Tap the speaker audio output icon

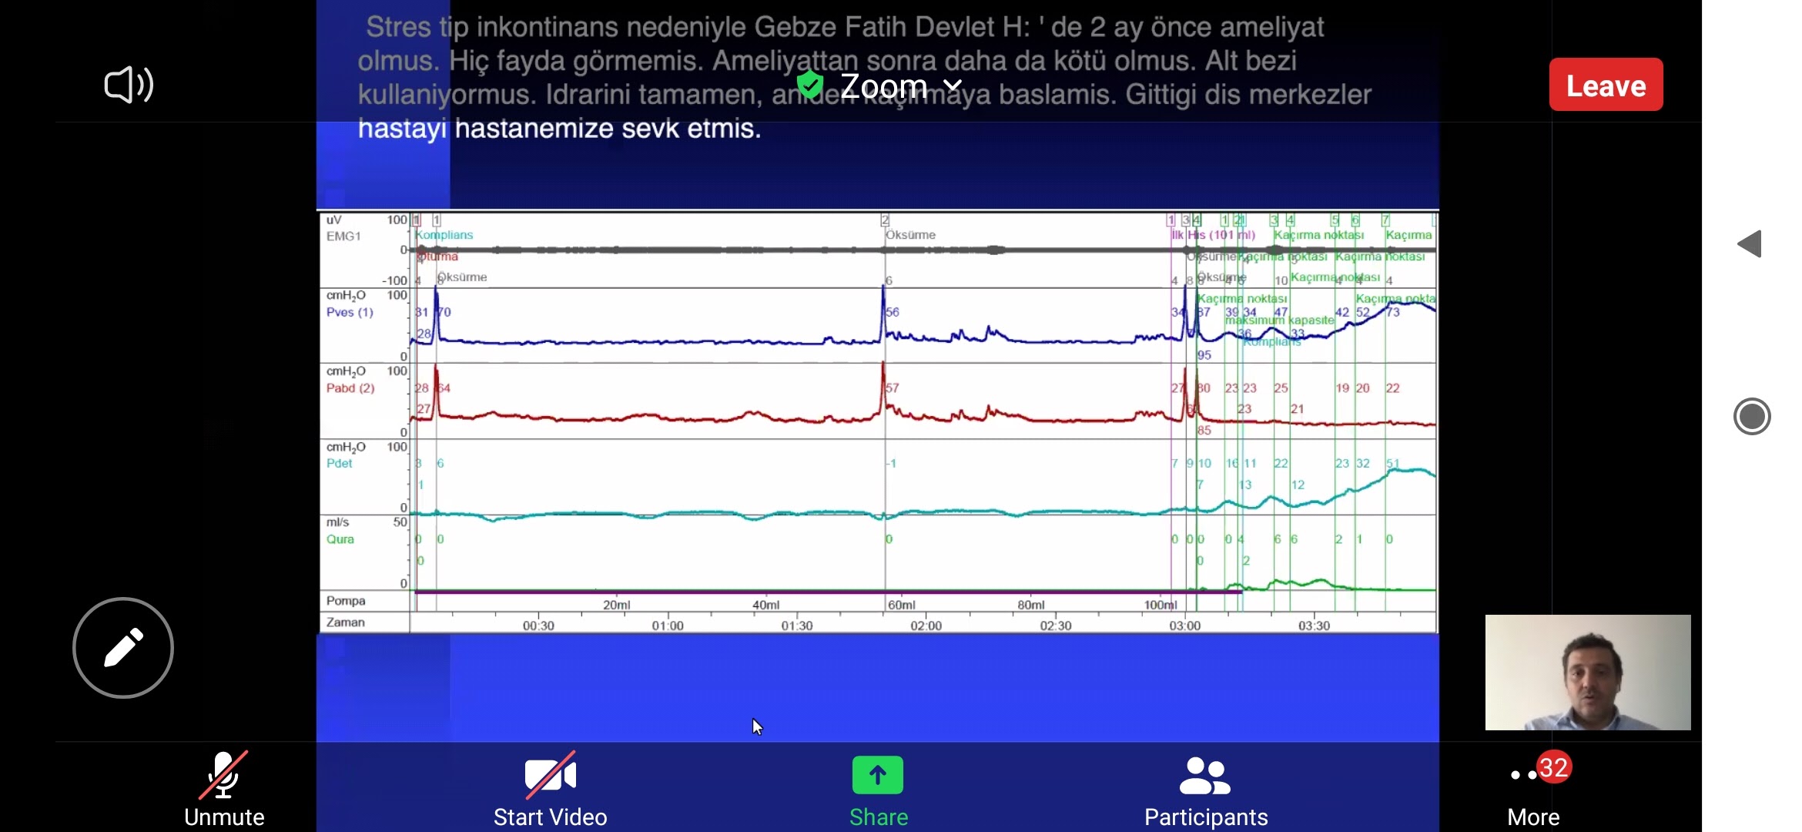(x=129, y=85)
